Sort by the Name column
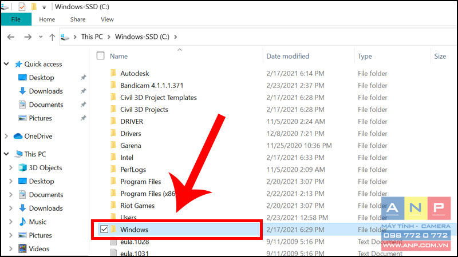The width and height of the screenshot is (458, 257). pos(119,56)
